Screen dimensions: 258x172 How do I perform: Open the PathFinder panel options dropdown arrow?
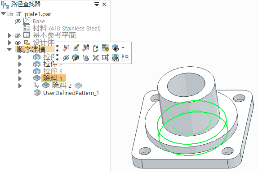[97, 4]
